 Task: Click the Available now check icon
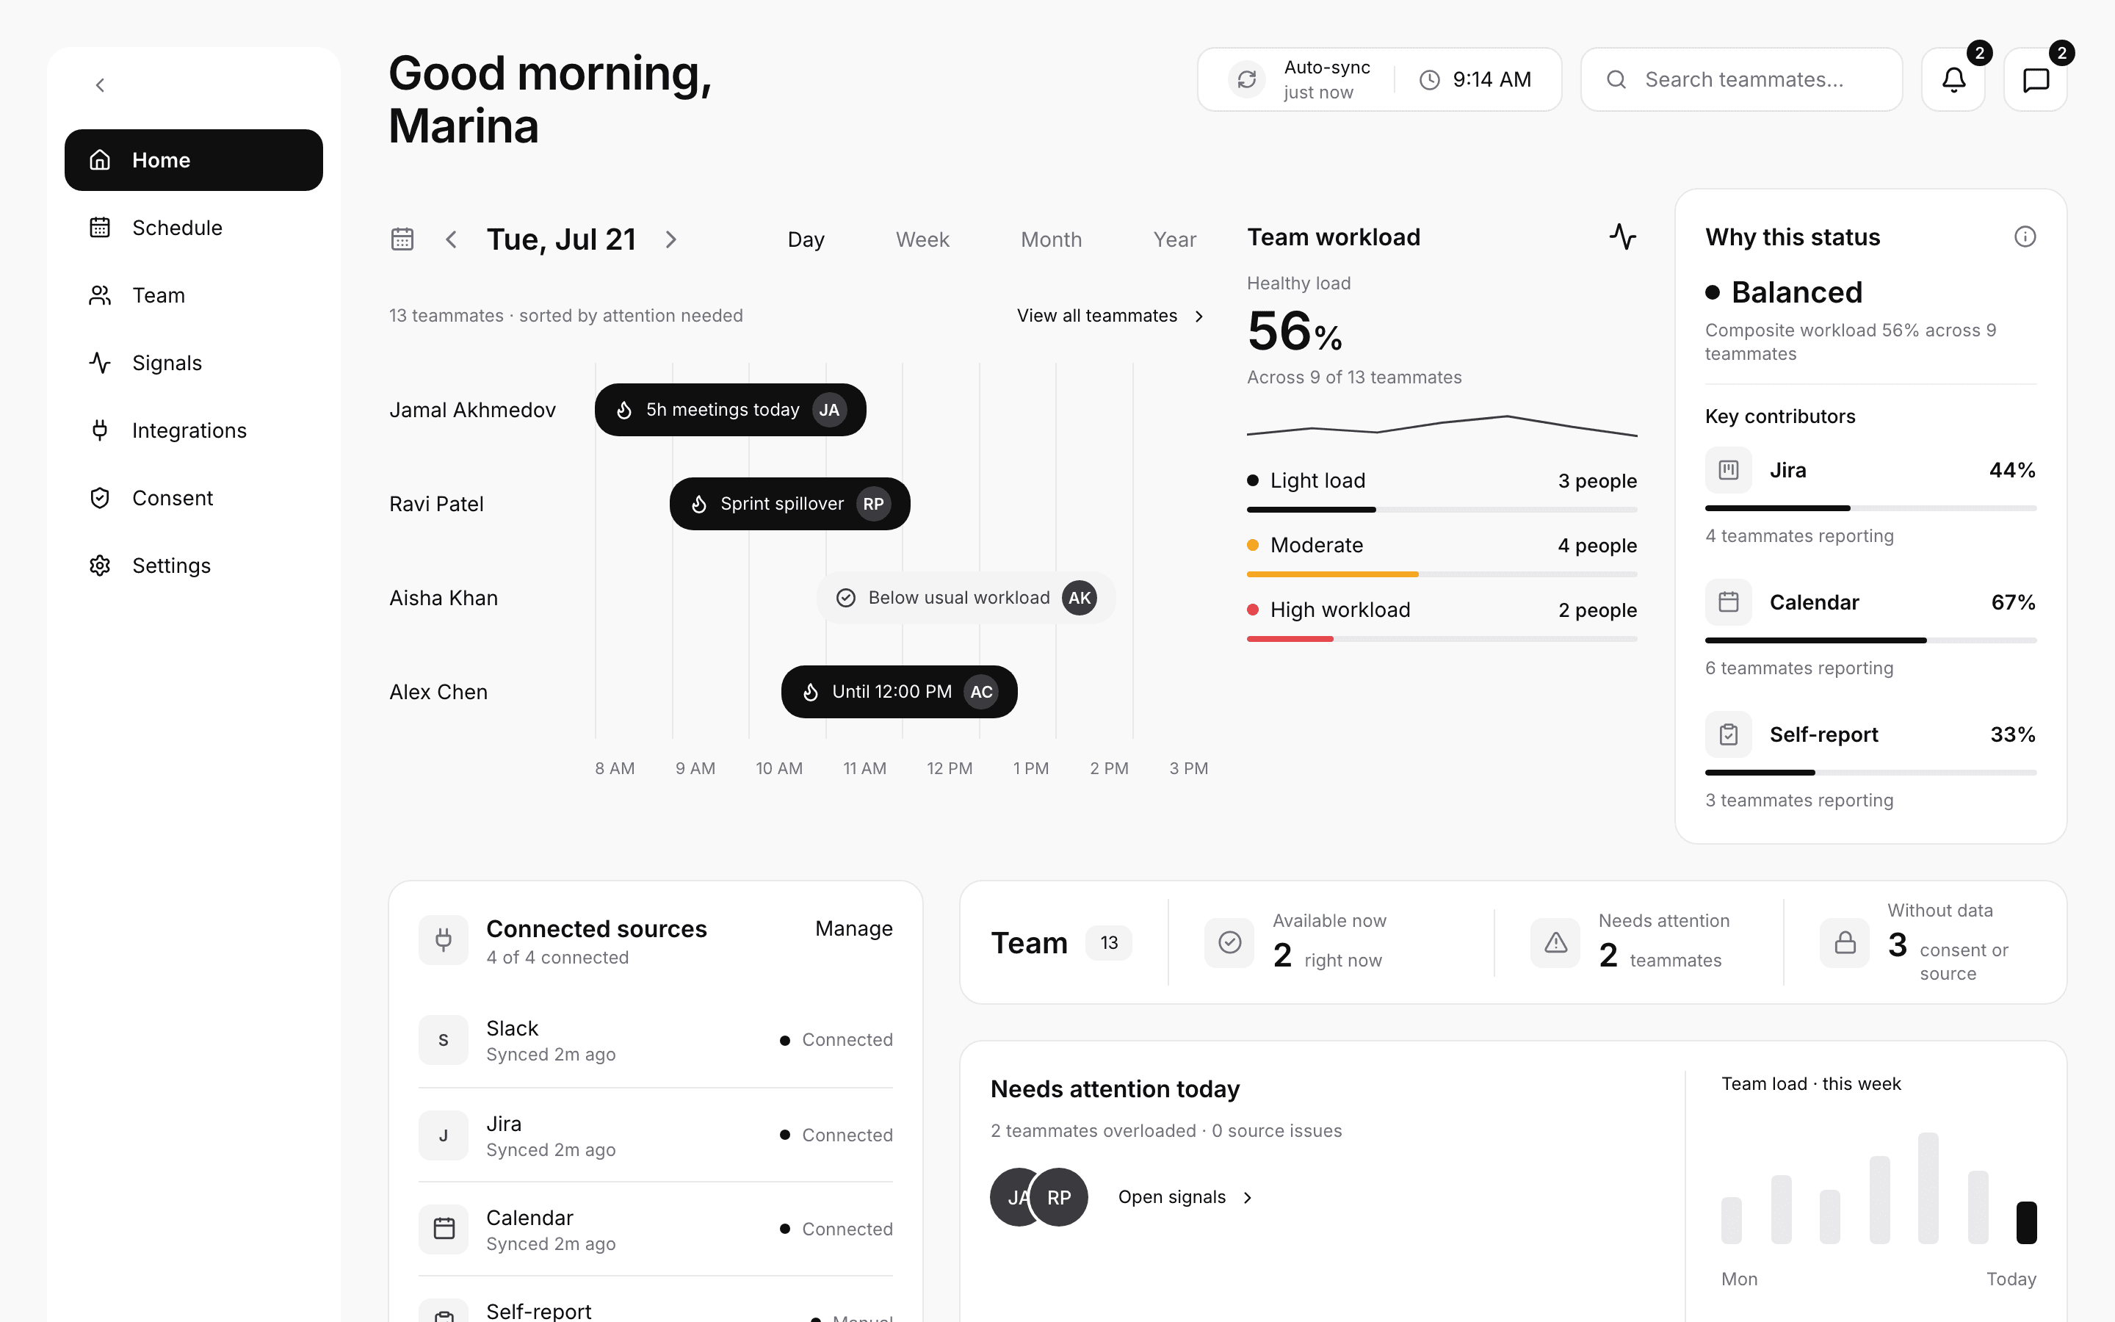point(1229,942)
